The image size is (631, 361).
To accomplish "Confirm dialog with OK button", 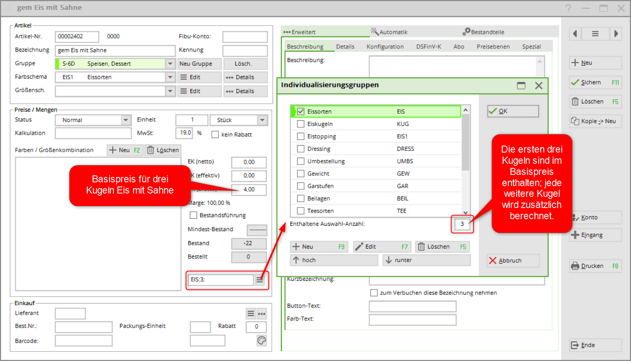I will pos(513,111).
